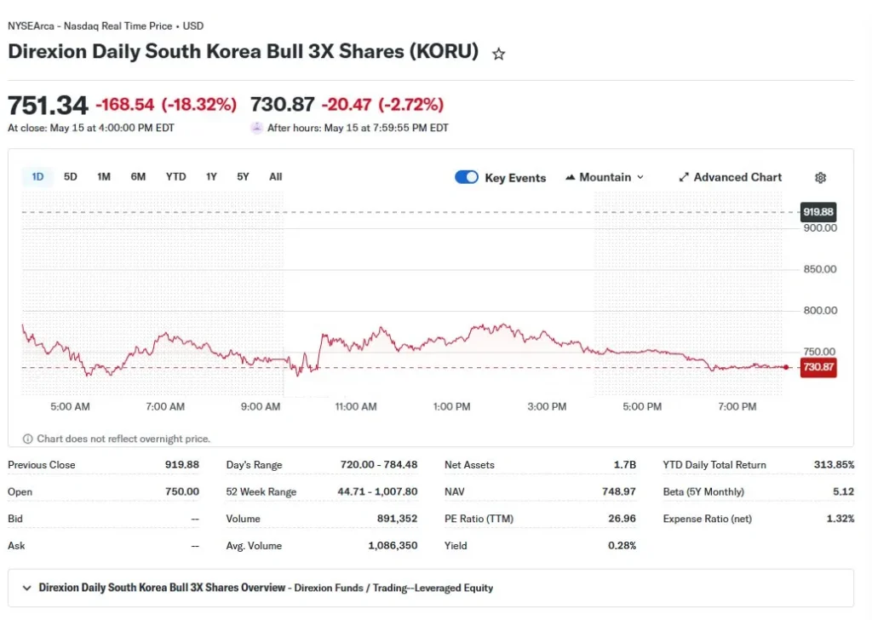The width and height of the screenshot is (872, 620).
Task: Select the 1M time range tab
Action: pos(104,177)
